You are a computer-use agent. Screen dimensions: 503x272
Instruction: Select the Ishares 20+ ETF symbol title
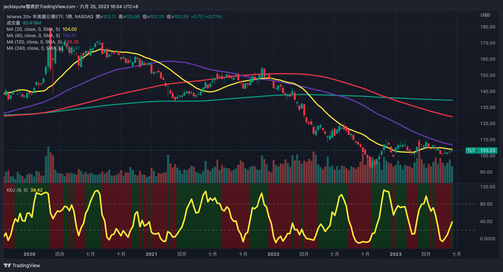tap(50, 17)
